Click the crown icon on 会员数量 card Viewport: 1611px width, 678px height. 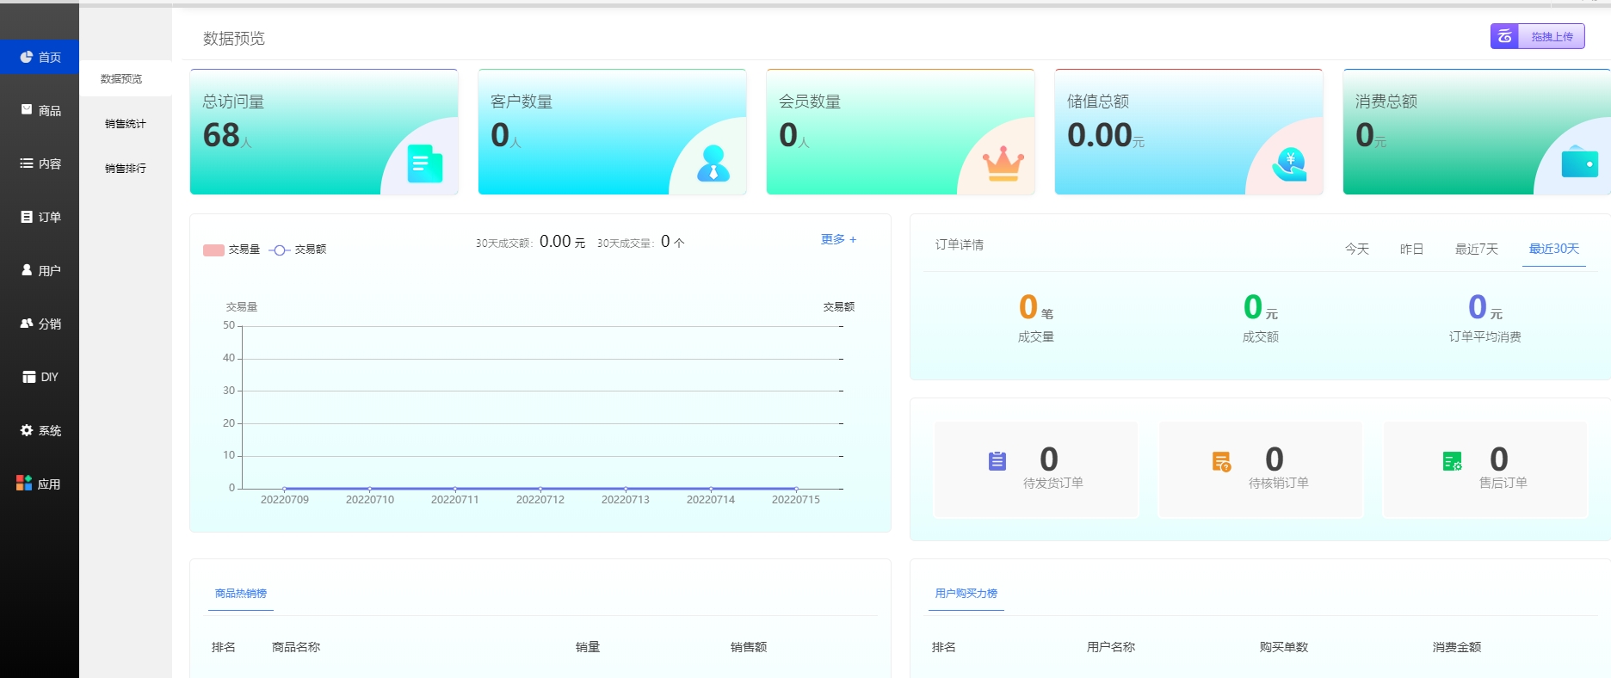pyautogui.click(x=1003, y=163)
